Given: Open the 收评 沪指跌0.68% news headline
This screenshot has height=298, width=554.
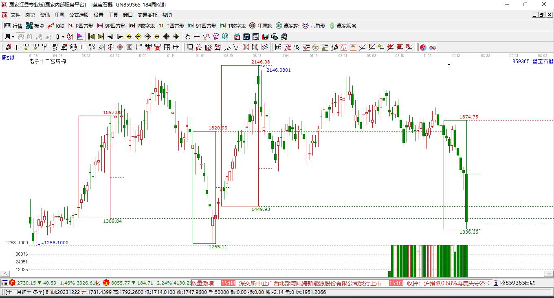Looking at the screenshot, I should coord(446,283).
